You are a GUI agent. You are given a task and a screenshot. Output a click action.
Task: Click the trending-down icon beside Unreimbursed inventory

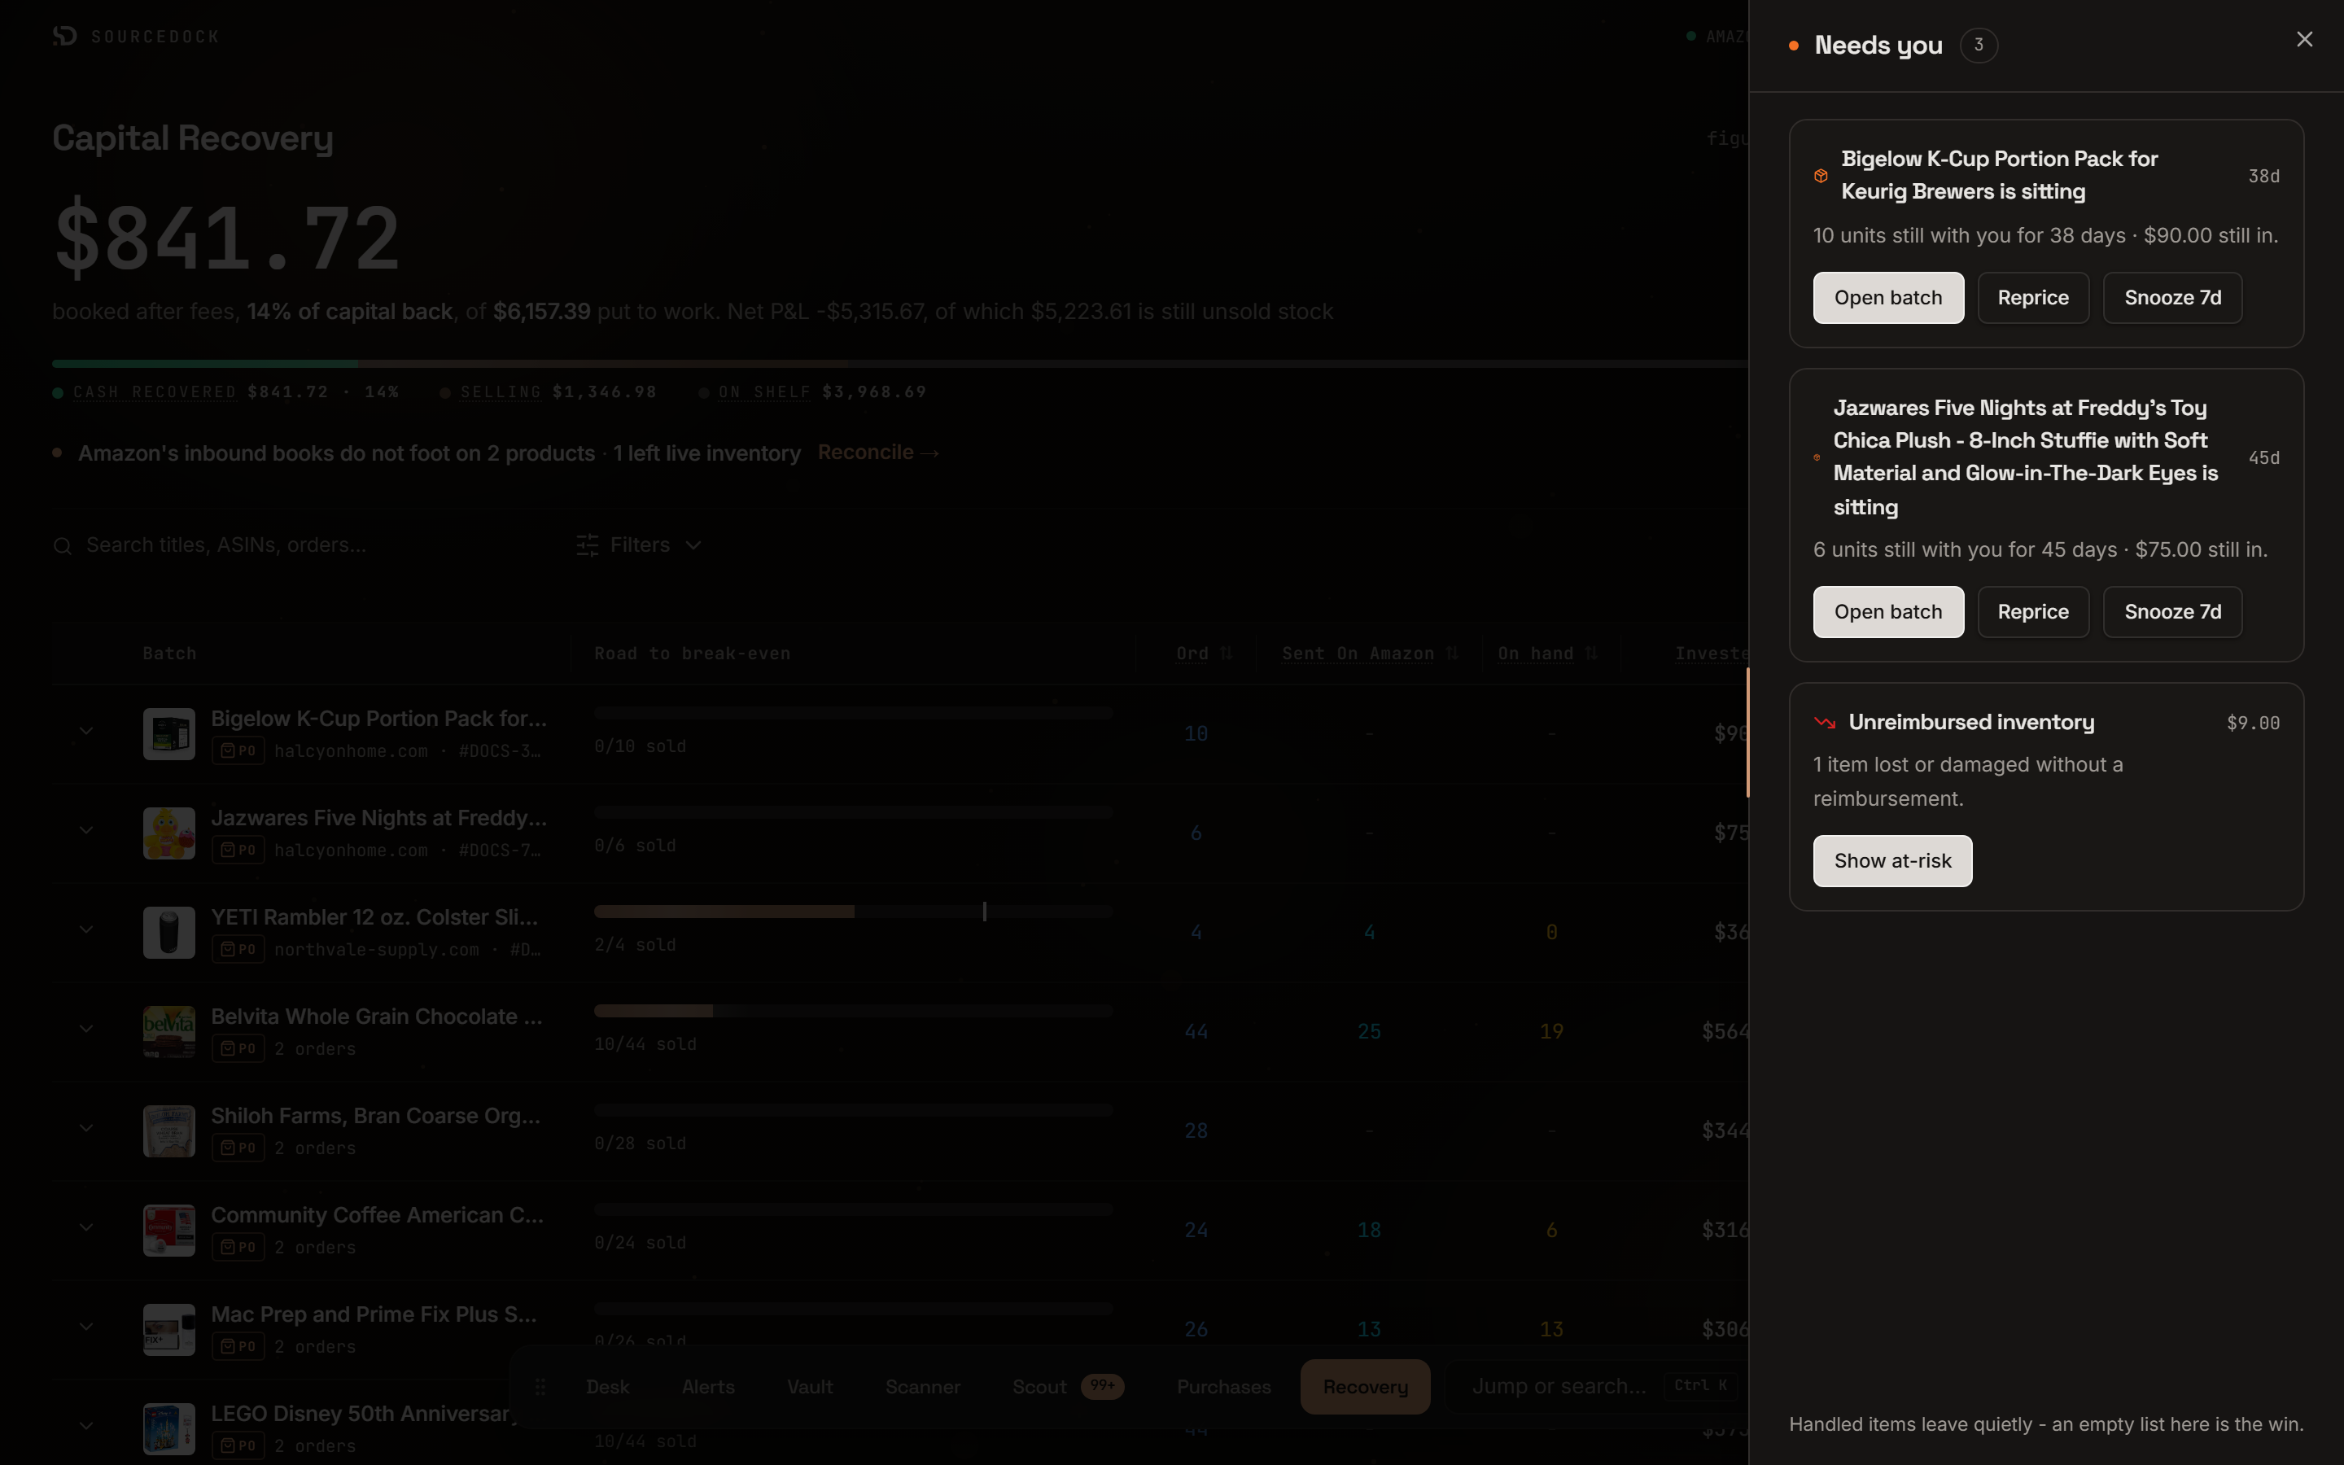point(1825,722)
